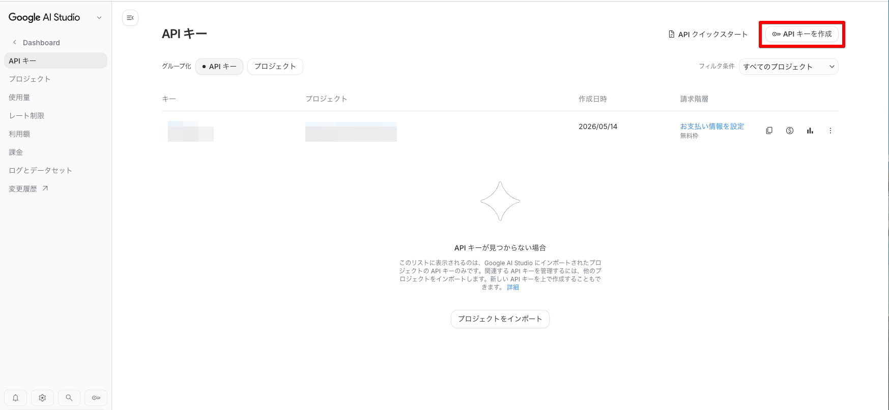The image size is (889, 410).
Task: Open search via the magnifier icon
Action: point(69,398)
